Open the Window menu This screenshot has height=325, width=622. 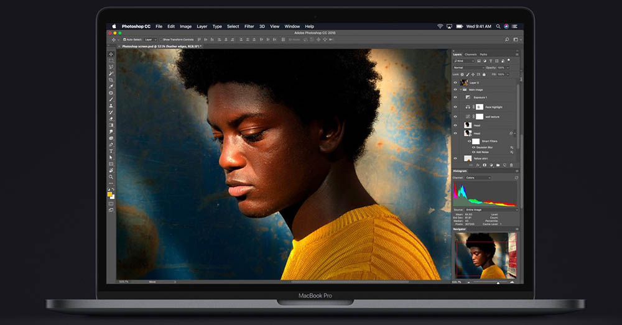pos(292,27)
